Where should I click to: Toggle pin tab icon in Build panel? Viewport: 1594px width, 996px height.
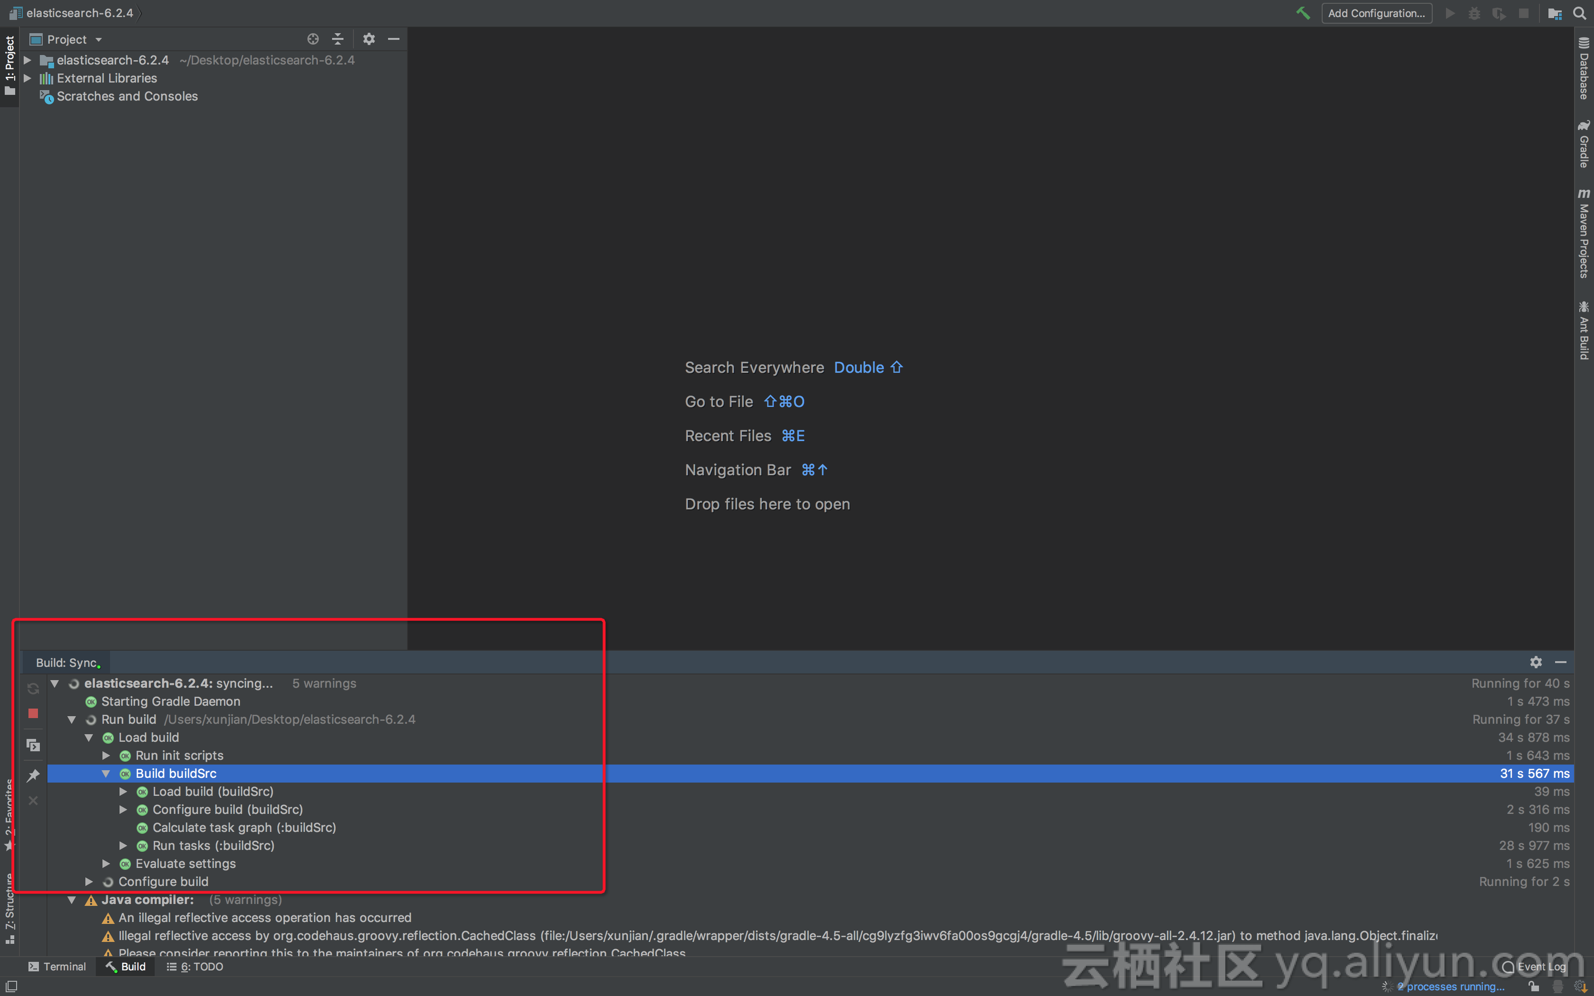(33, 775)
